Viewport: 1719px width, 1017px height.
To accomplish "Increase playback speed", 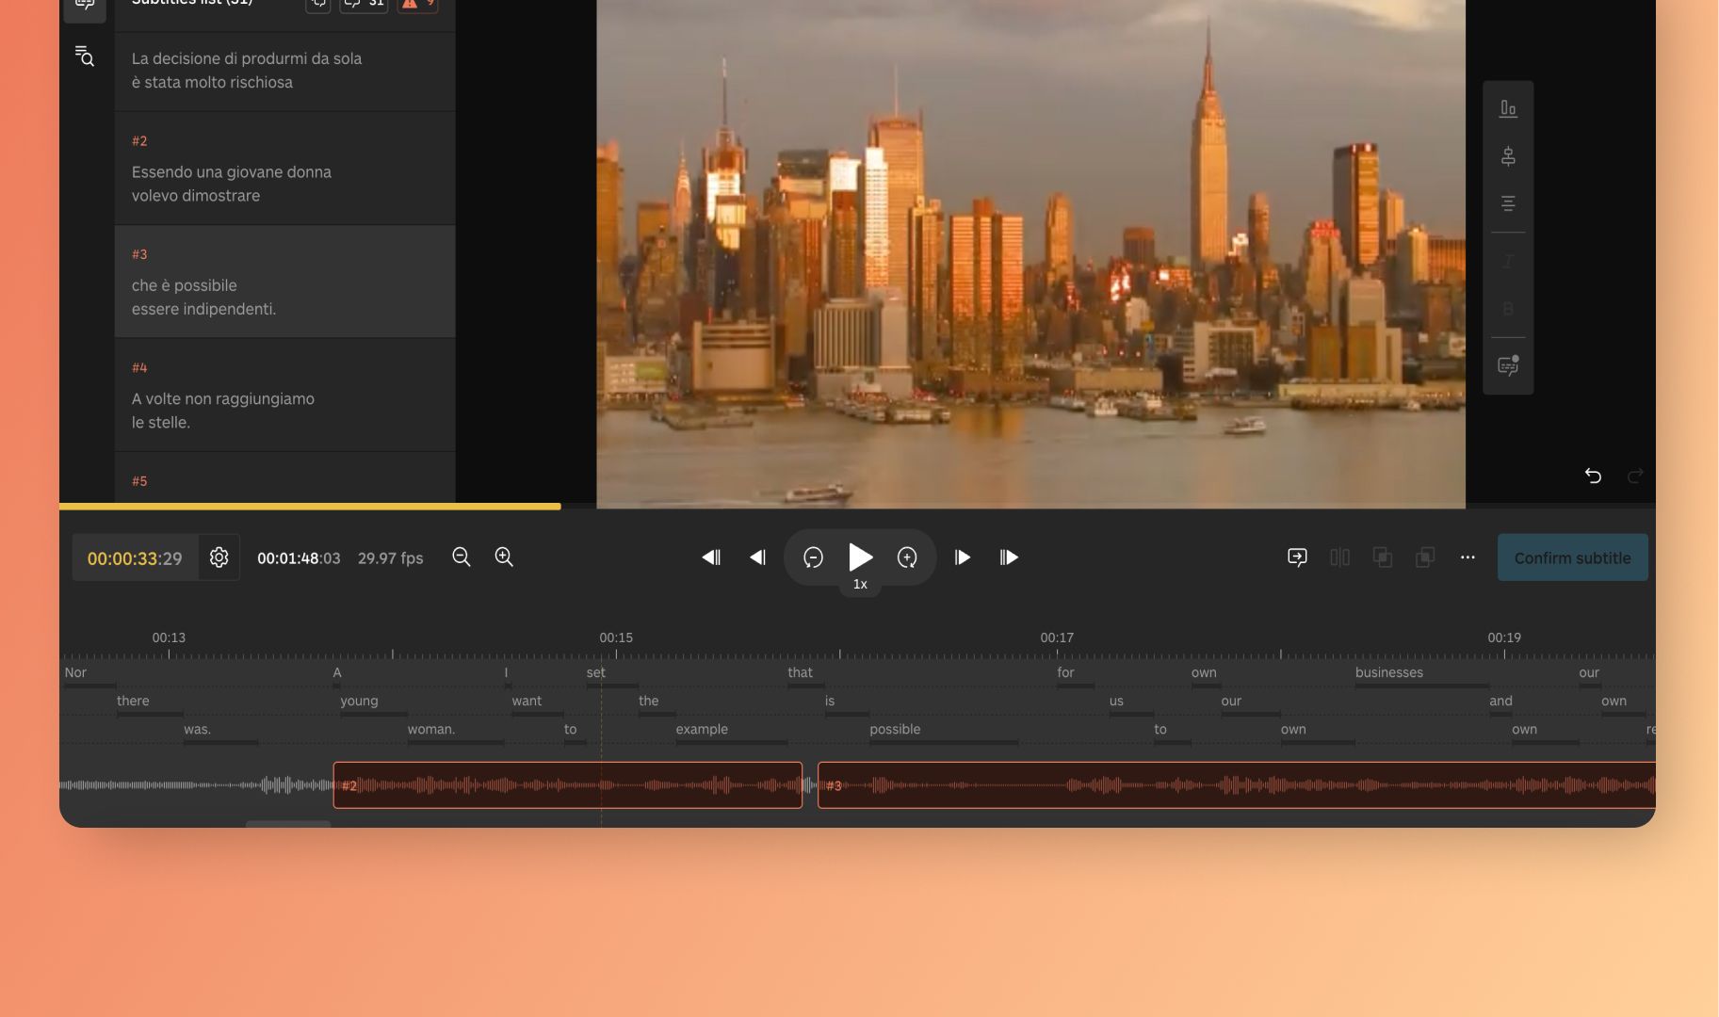I will [907, 557].
